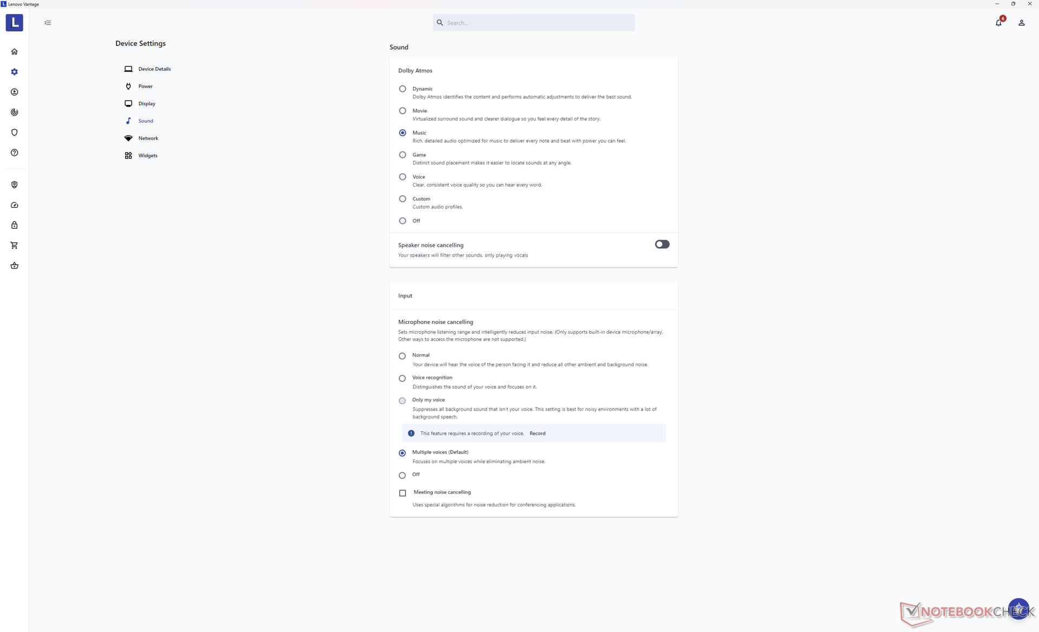Screen dimensions: 1039x632
Task: Click the shopping cart sidebar icon
Action: (x=15, y=246)
